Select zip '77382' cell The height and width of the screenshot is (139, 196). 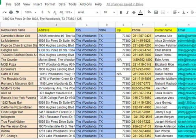(x=123, y=64)
